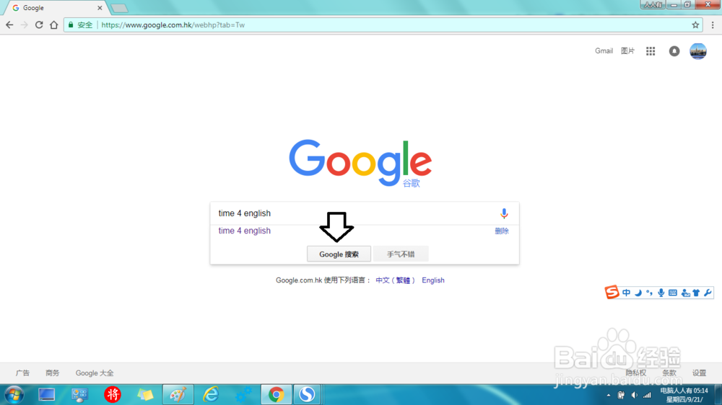The width and height of the screenshot is (722, 405).
Task: Click the monitor icon in taskbar
Action: tap(46, 394)
